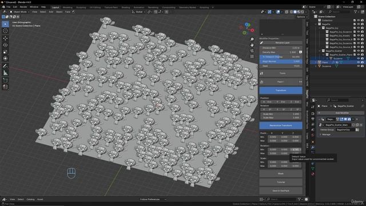Select the Transform tool in the toolbar
366x206 pixels.
[5, 58]
